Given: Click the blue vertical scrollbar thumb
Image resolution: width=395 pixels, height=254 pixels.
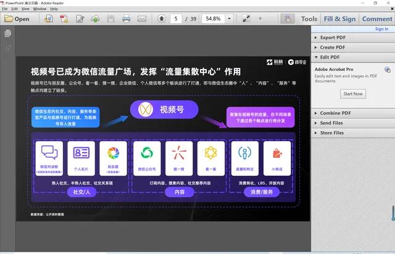Looking at the screenshot, I should tap(393, 213).
